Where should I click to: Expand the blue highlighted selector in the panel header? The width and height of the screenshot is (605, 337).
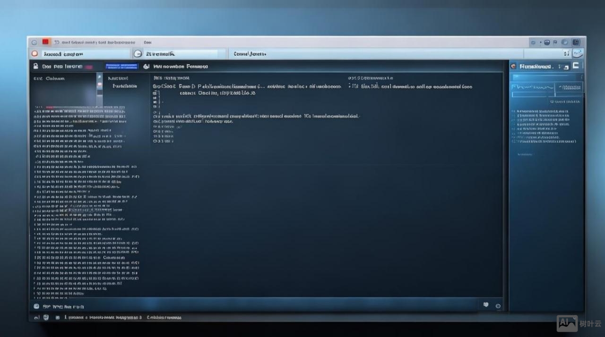click(121, 67)
